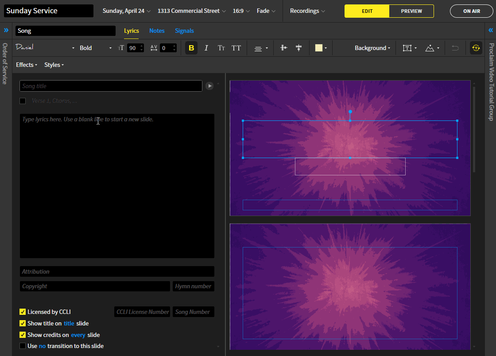Image resolution: width=496 pixels, height=356 pixels.
Task: Switch to EDIT mode
Action: pyautogui.click(x=367, y=11)
